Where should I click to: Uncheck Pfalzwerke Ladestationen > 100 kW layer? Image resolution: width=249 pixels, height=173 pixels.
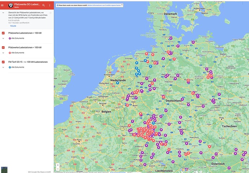3,33
